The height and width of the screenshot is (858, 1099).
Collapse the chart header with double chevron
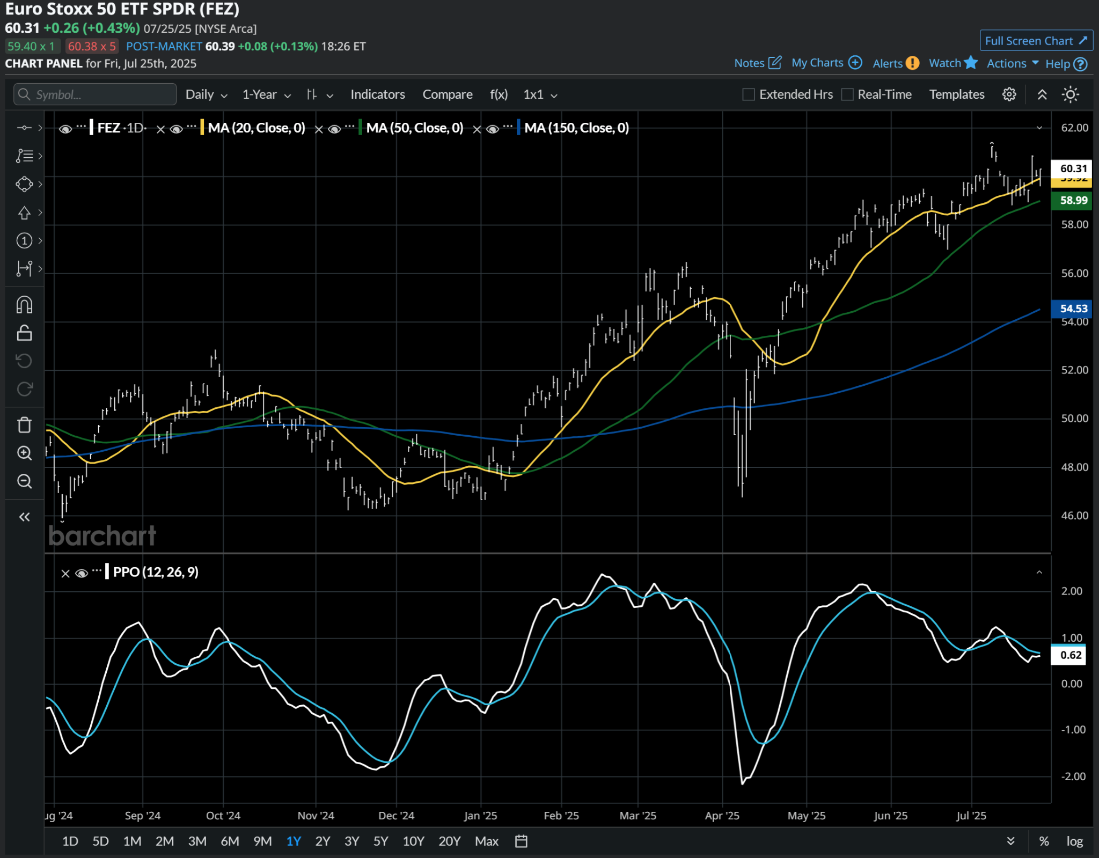pos(1042,94)
